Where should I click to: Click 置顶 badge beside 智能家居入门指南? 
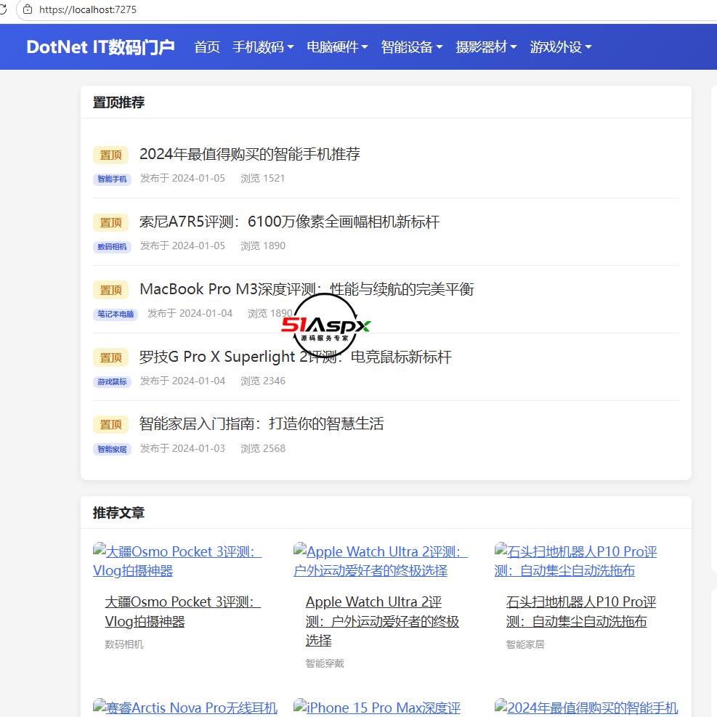click(x=110, y=425)
